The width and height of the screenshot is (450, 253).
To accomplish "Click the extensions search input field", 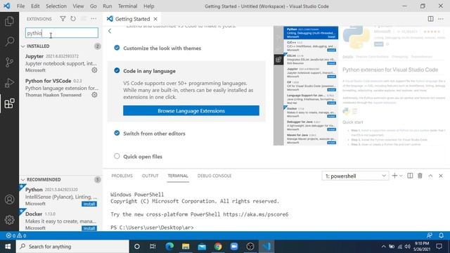I will [x=62, y=33].
